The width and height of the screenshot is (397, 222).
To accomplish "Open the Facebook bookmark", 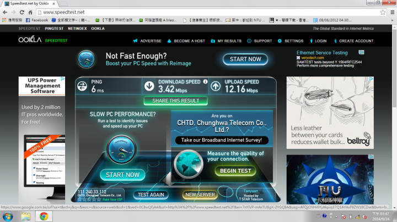I will (x=37, y=20).
